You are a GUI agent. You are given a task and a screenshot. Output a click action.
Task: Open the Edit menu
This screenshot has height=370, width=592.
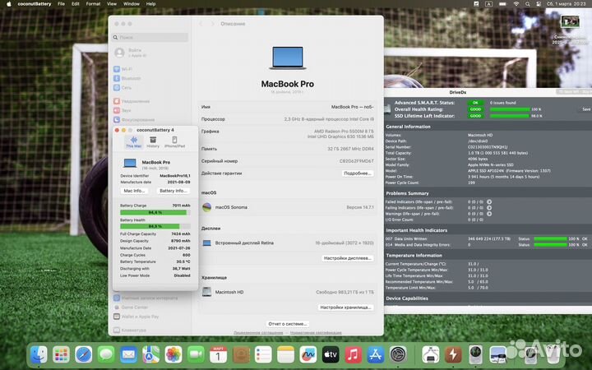point(76,4)
